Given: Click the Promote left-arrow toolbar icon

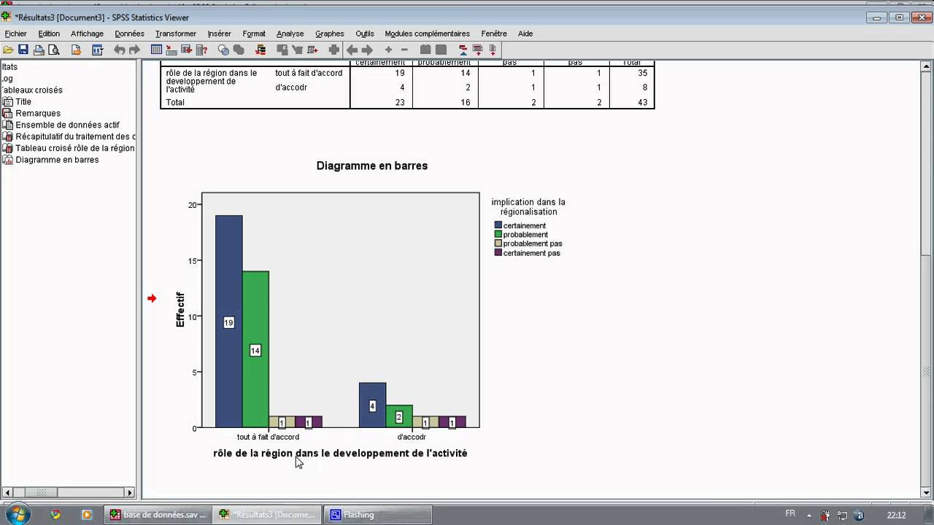Looking at the screenshot, I should coord(352,50).
